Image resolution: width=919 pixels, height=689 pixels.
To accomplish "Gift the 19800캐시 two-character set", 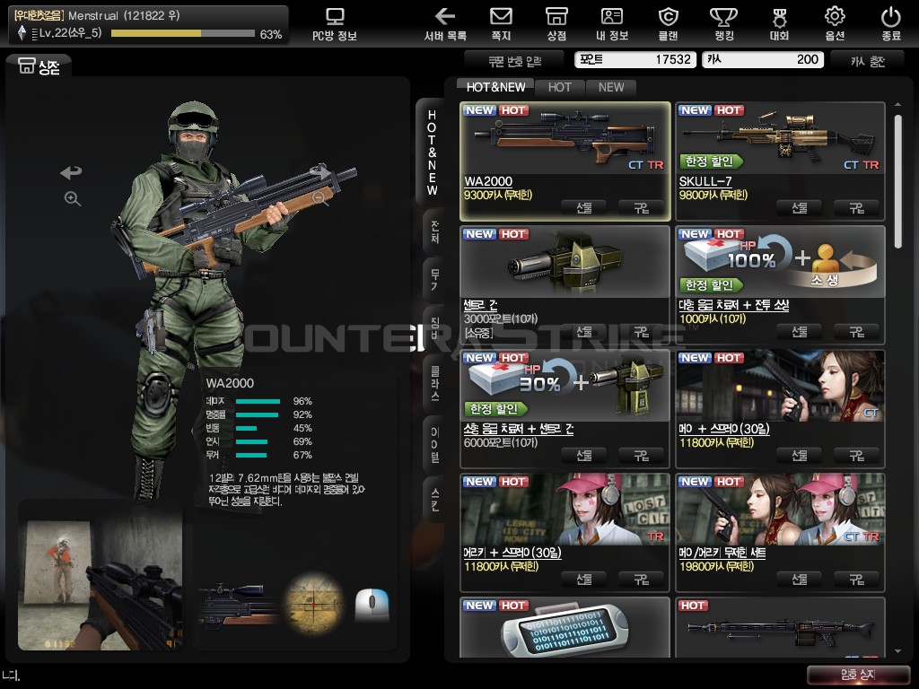I will [x=799, y=579].
